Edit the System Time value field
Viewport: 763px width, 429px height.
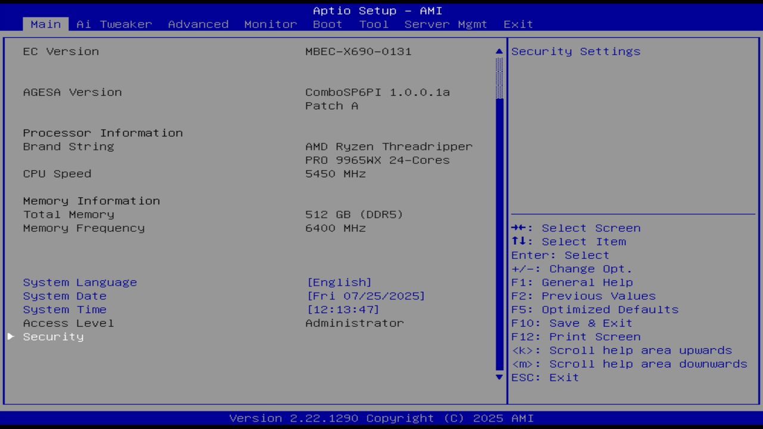[x=343, y=310]
